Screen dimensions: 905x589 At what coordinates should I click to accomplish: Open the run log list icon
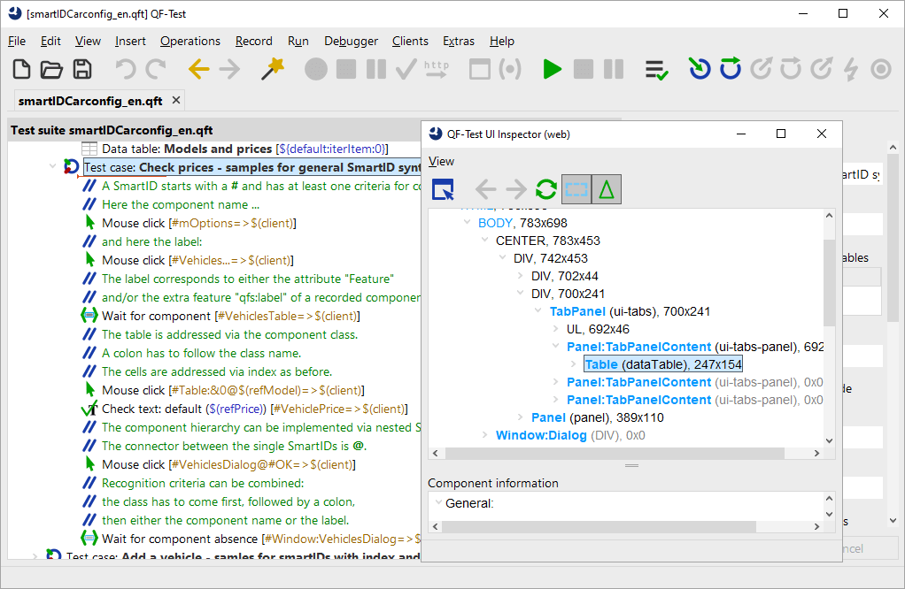click(656, 70)
